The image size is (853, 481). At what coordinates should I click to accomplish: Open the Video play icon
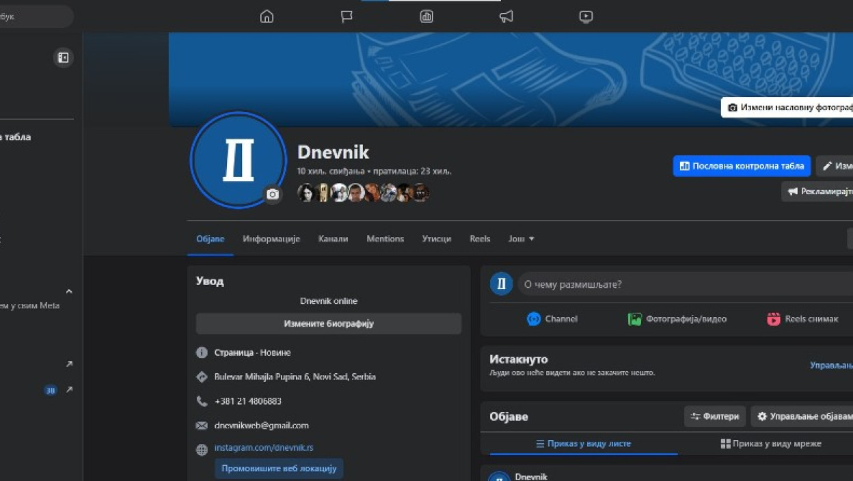(x=586, y=16)
